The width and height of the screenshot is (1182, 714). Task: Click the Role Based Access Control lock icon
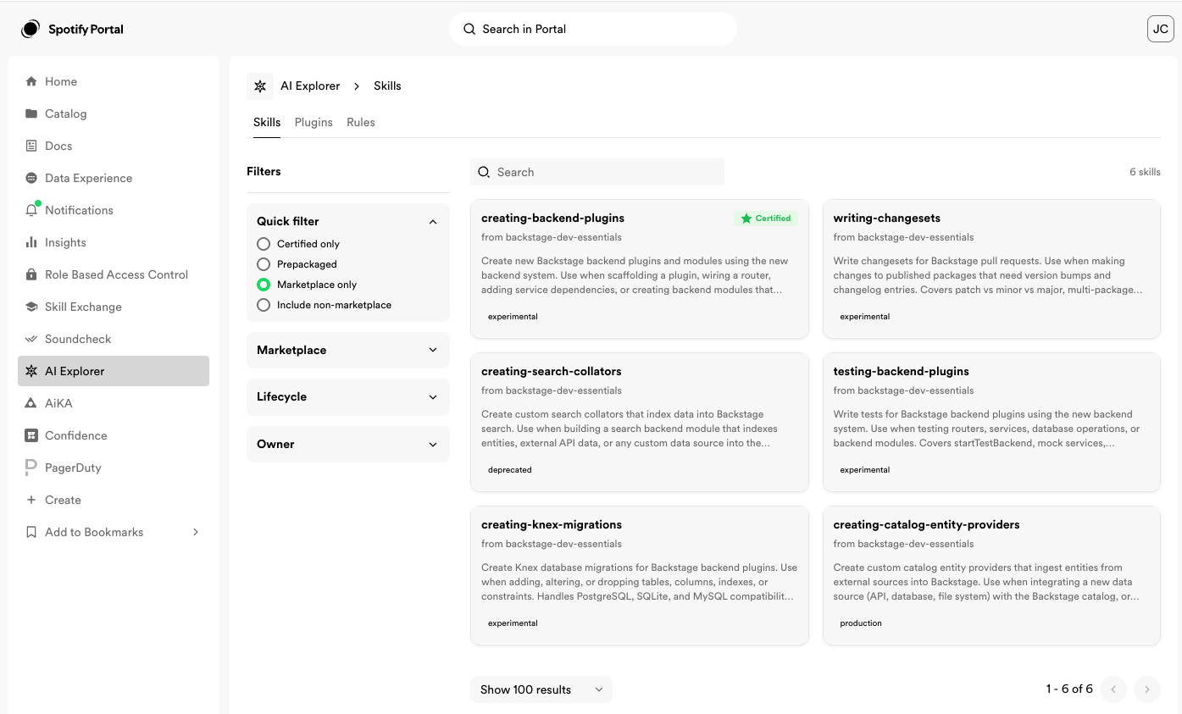(x=31, y=274)
